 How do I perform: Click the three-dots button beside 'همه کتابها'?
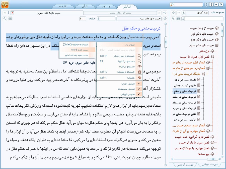click(179, 13)
